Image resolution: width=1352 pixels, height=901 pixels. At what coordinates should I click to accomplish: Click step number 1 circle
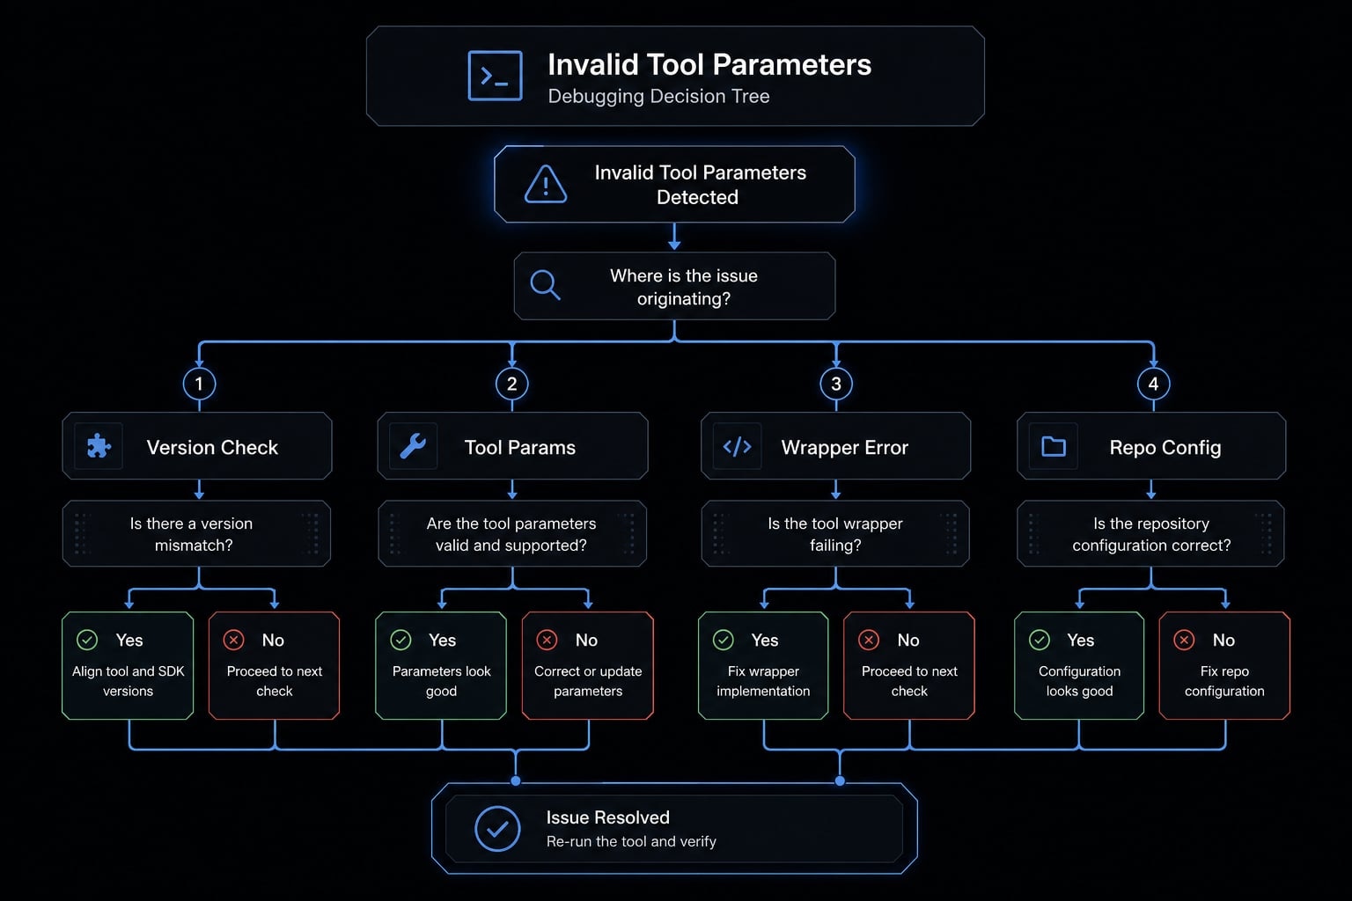coord(199,384)
